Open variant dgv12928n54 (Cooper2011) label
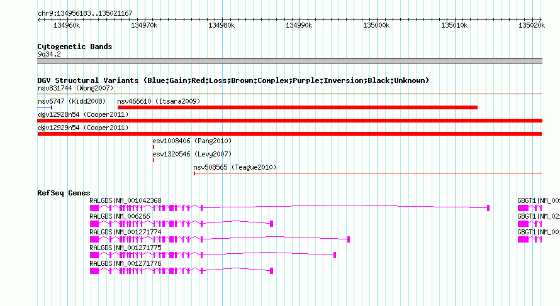The height and width of the screenshot is (306, 560). pos(83,114)
